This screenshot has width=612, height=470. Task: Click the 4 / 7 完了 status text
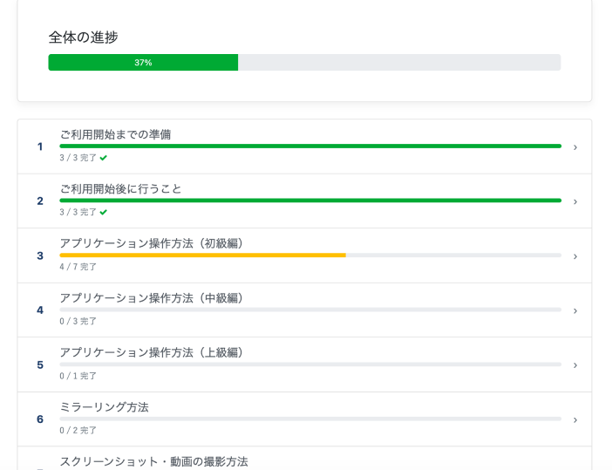pyautogui.click(x=78, y=267)
